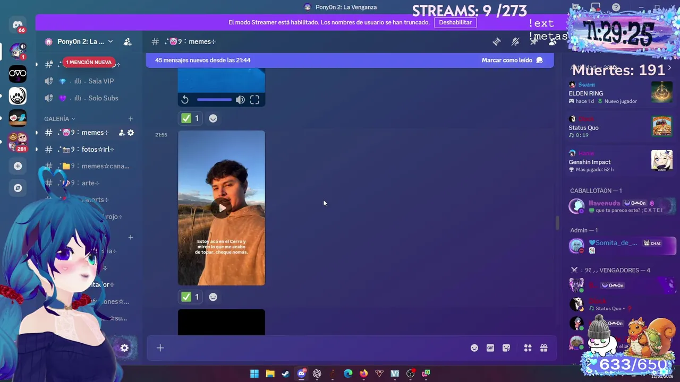The width and height of the screenshot is (680, 382).
Task: Open Discord direct messages home icon
Action: [18, 25]
